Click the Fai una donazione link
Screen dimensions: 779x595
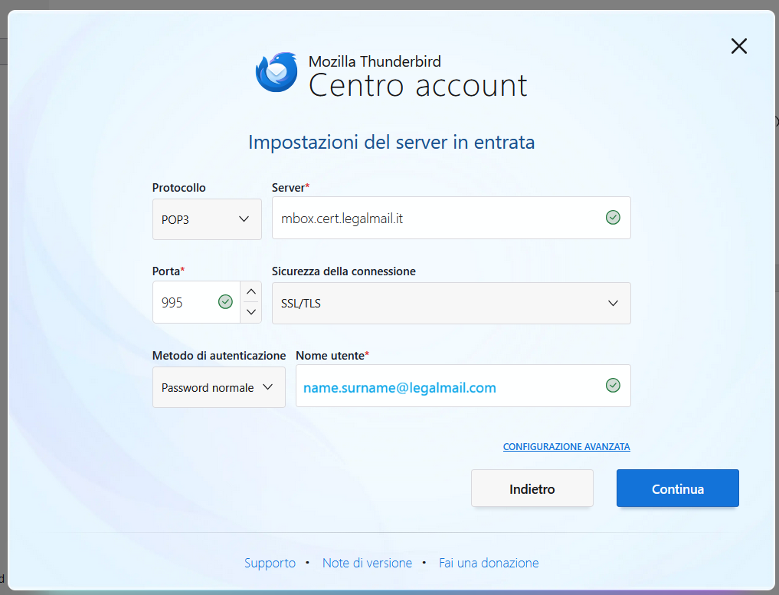click(489, 563)
